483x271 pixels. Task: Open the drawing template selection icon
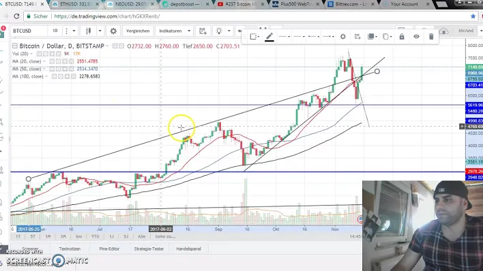pos(254,37)
